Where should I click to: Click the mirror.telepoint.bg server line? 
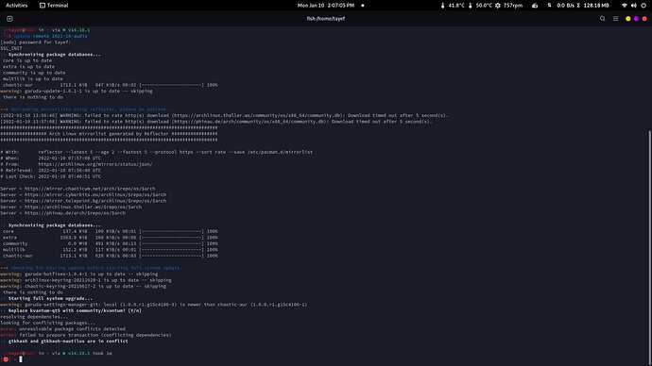coord(83,201)
